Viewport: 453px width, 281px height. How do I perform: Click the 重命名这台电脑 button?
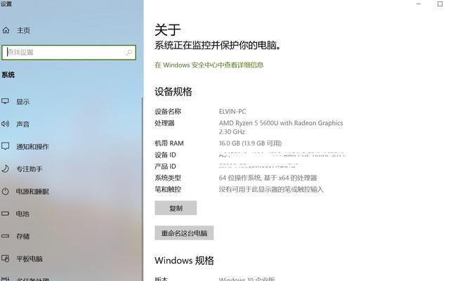(x=184, y=233)
